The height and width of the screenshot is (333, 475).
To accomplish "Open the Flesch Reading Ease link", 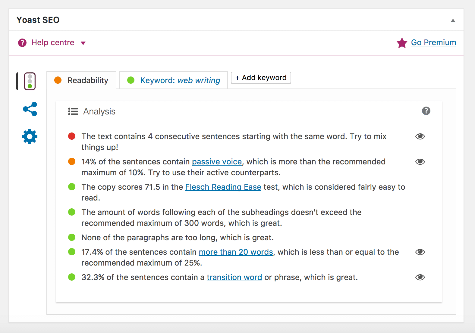I will [223, 187].
